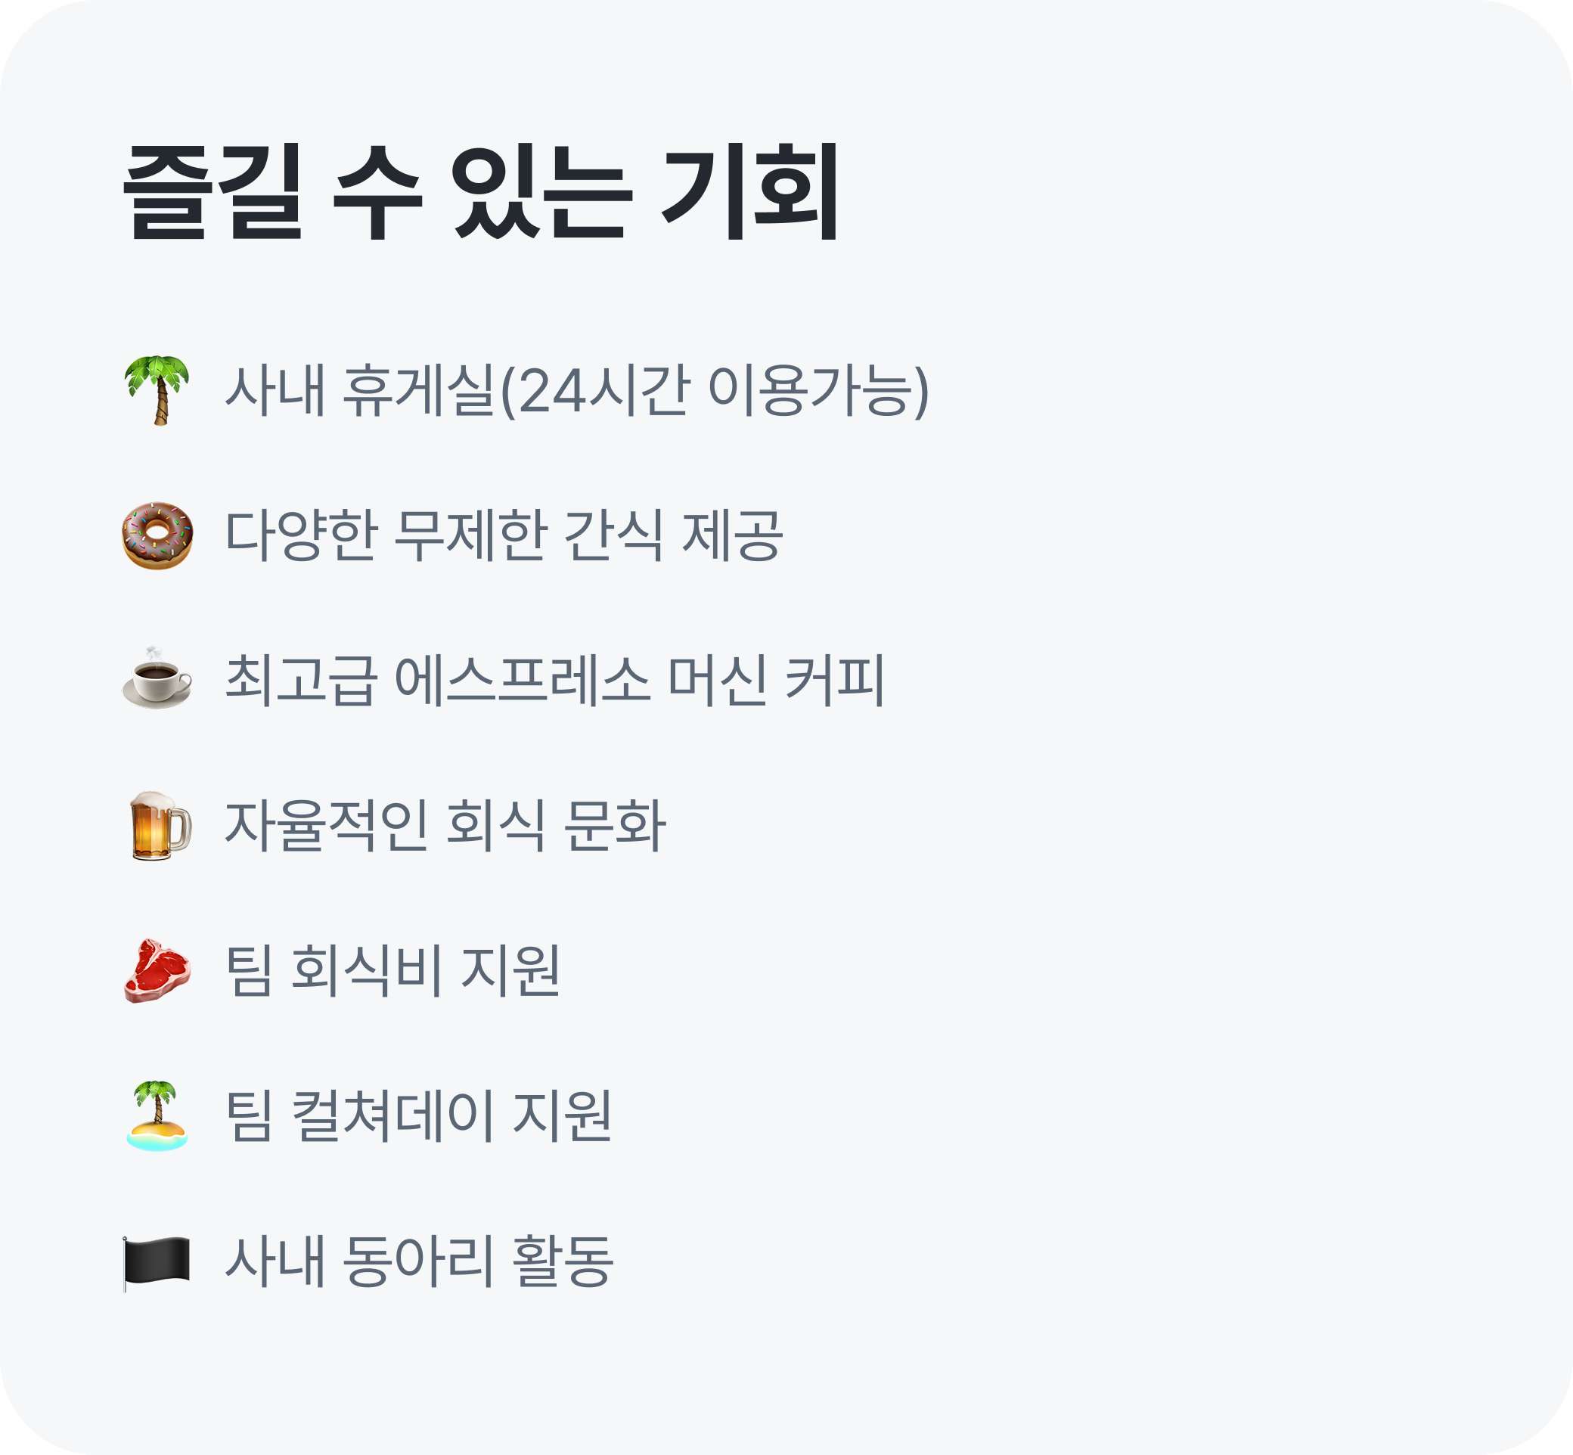This screenshot has width=1573, height=1455.
Task: Select the black flag emoji icon
Action: 157,1261
